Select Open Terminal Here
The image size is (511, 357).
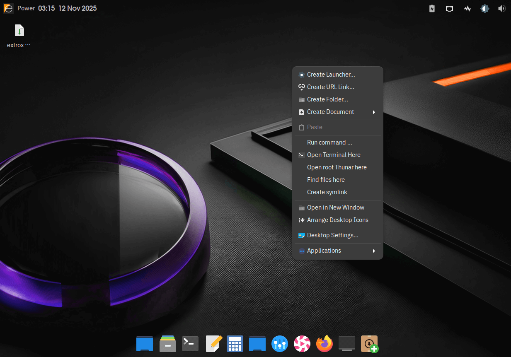[334, 155]
